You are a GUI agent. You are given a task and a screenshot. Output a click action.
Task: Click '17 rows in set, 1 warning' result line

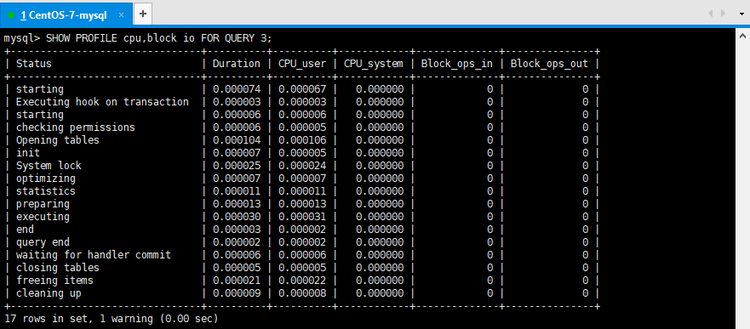click(111, 318)
